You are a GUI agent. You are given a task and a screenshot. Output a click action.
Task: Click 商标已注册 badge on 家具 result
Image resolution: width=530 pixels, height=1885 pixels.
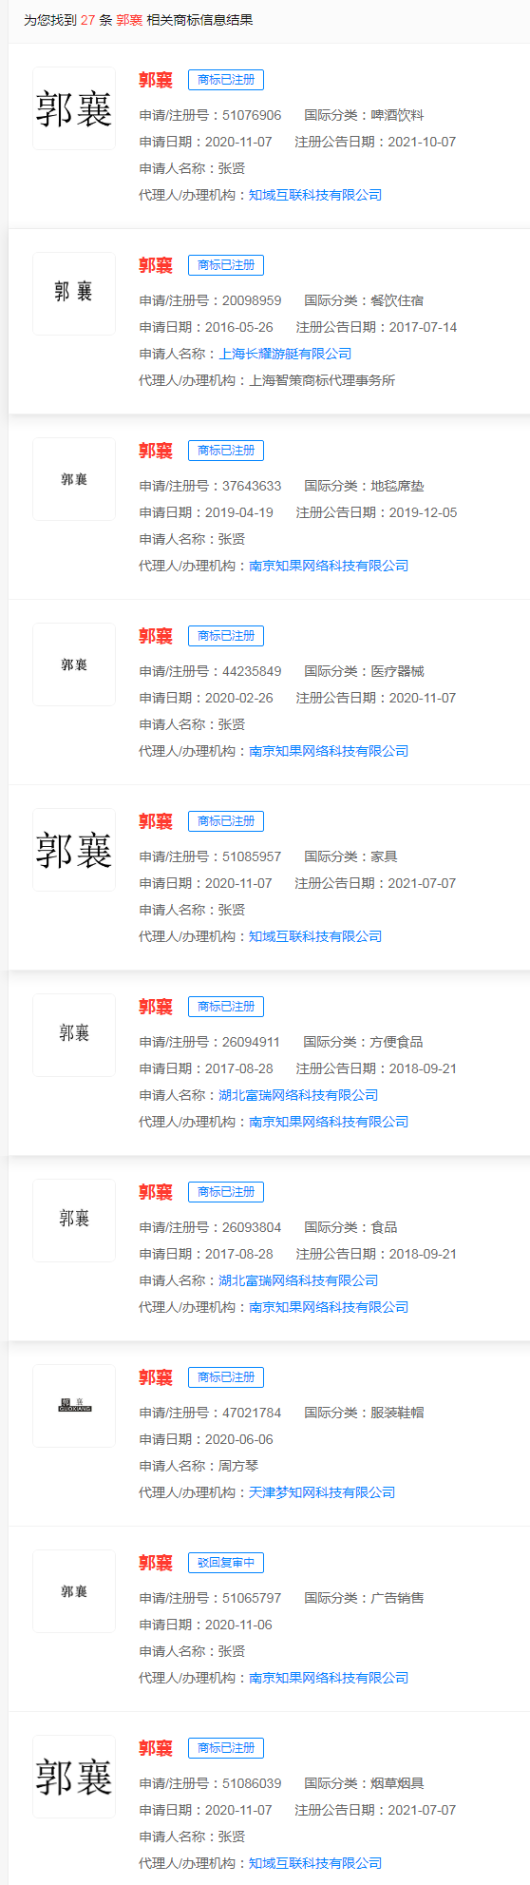click(226, 821)
